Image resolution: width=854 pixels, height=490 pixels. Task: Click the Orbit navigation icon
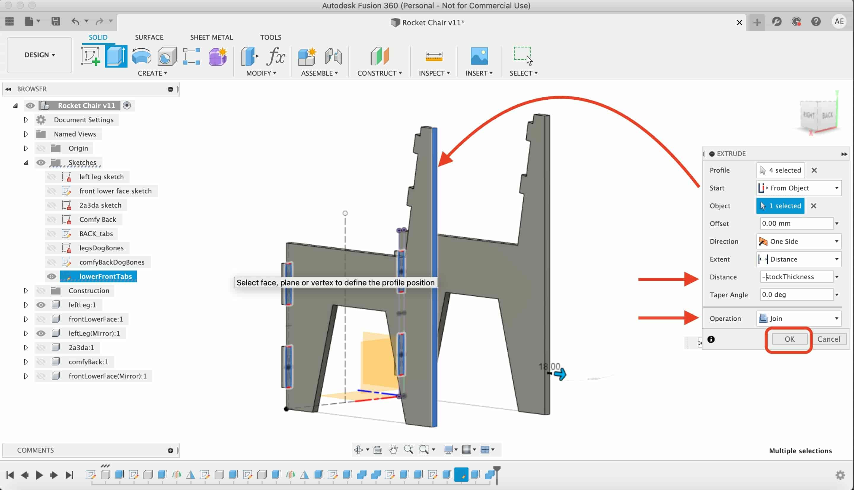coord(358,449)
